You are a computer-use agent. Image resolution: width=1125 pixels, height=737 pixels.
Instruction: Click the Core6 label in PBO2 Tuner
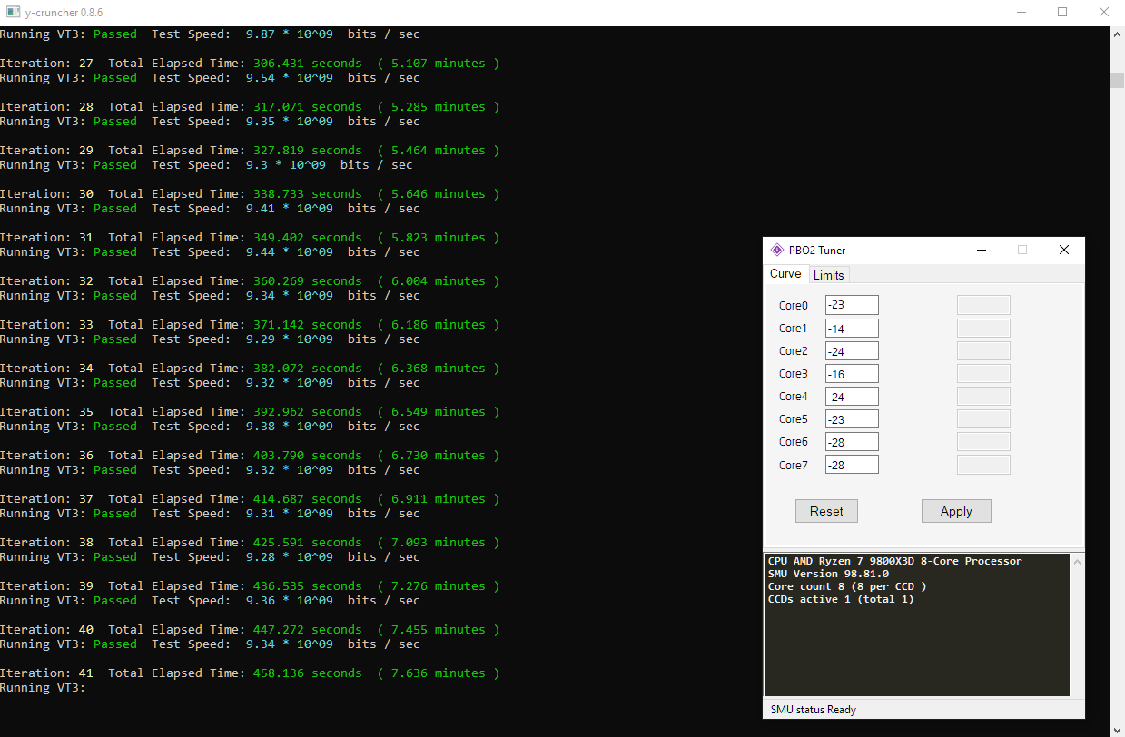(794, 442)
